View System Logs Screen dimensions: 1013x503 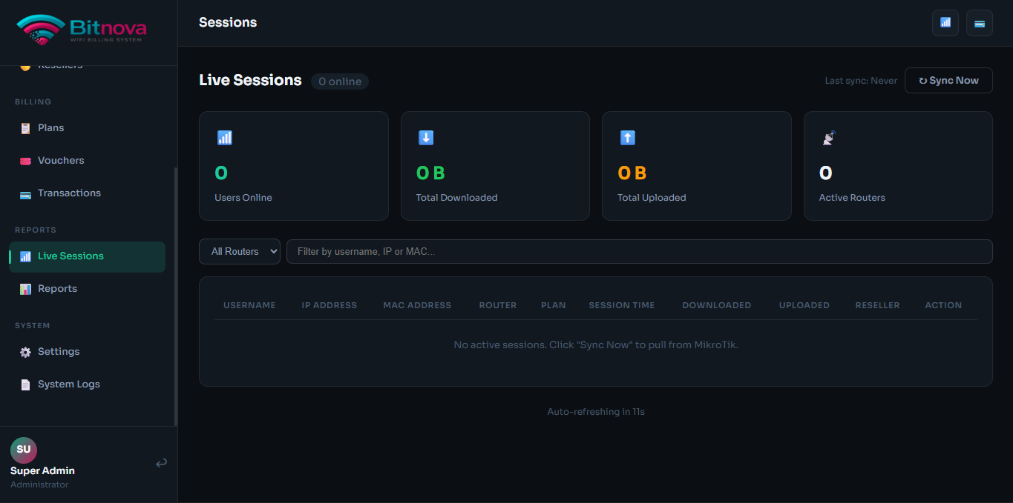coord(68,384)
